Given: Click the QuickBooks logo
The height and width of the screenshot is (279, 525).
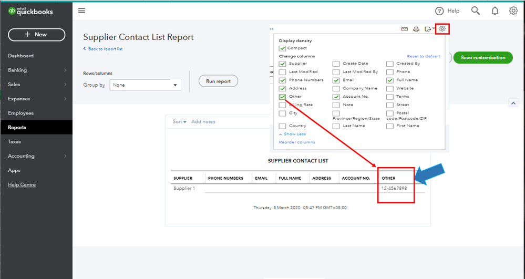Looking at the screenshot, I should pyautogui.click(x=31, y=11).
